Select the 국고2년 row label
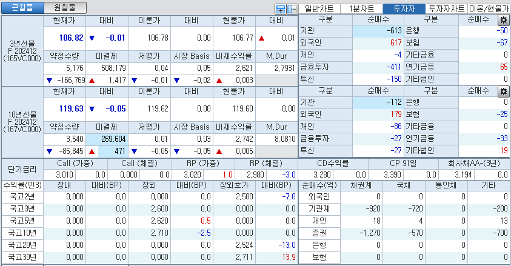 coord(22,197)
